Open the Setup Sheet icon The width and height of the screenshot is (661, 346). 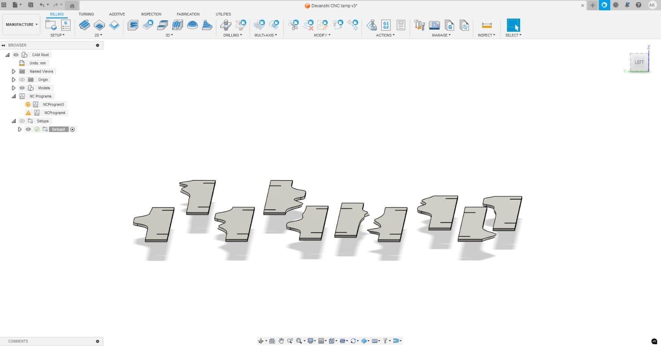click(401, 25)
